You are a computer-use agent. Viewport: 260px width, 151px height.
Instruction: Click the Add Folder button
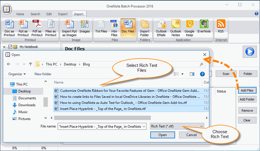pos(247,99)
